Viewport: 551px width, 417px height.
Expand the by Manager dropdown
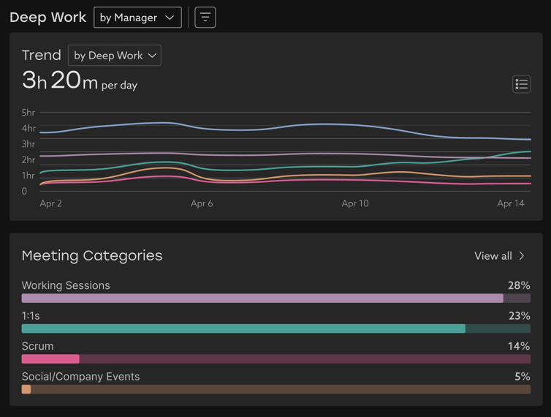(137, 18)
